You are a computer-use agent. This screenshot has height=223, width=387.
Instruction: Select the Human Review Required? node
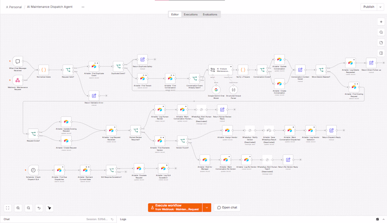click(135, 130)
